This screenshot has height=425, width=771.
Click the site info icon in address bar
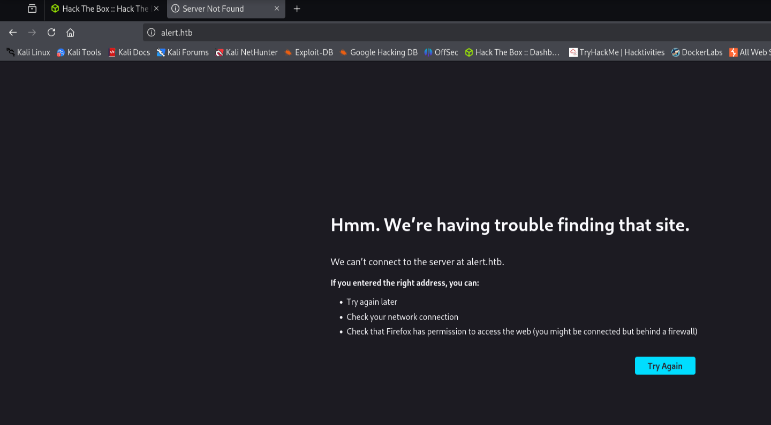click(x=151, y=33)
